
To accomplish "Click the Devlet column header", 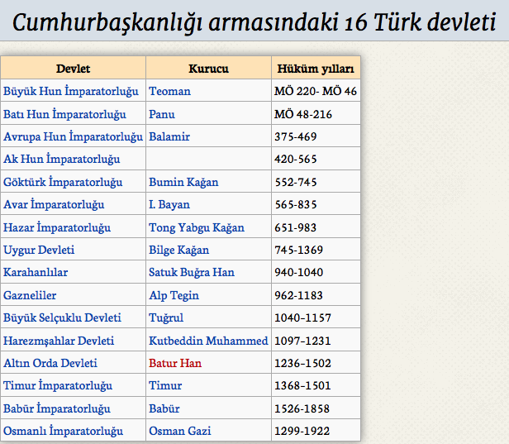I will click(73, 68).
